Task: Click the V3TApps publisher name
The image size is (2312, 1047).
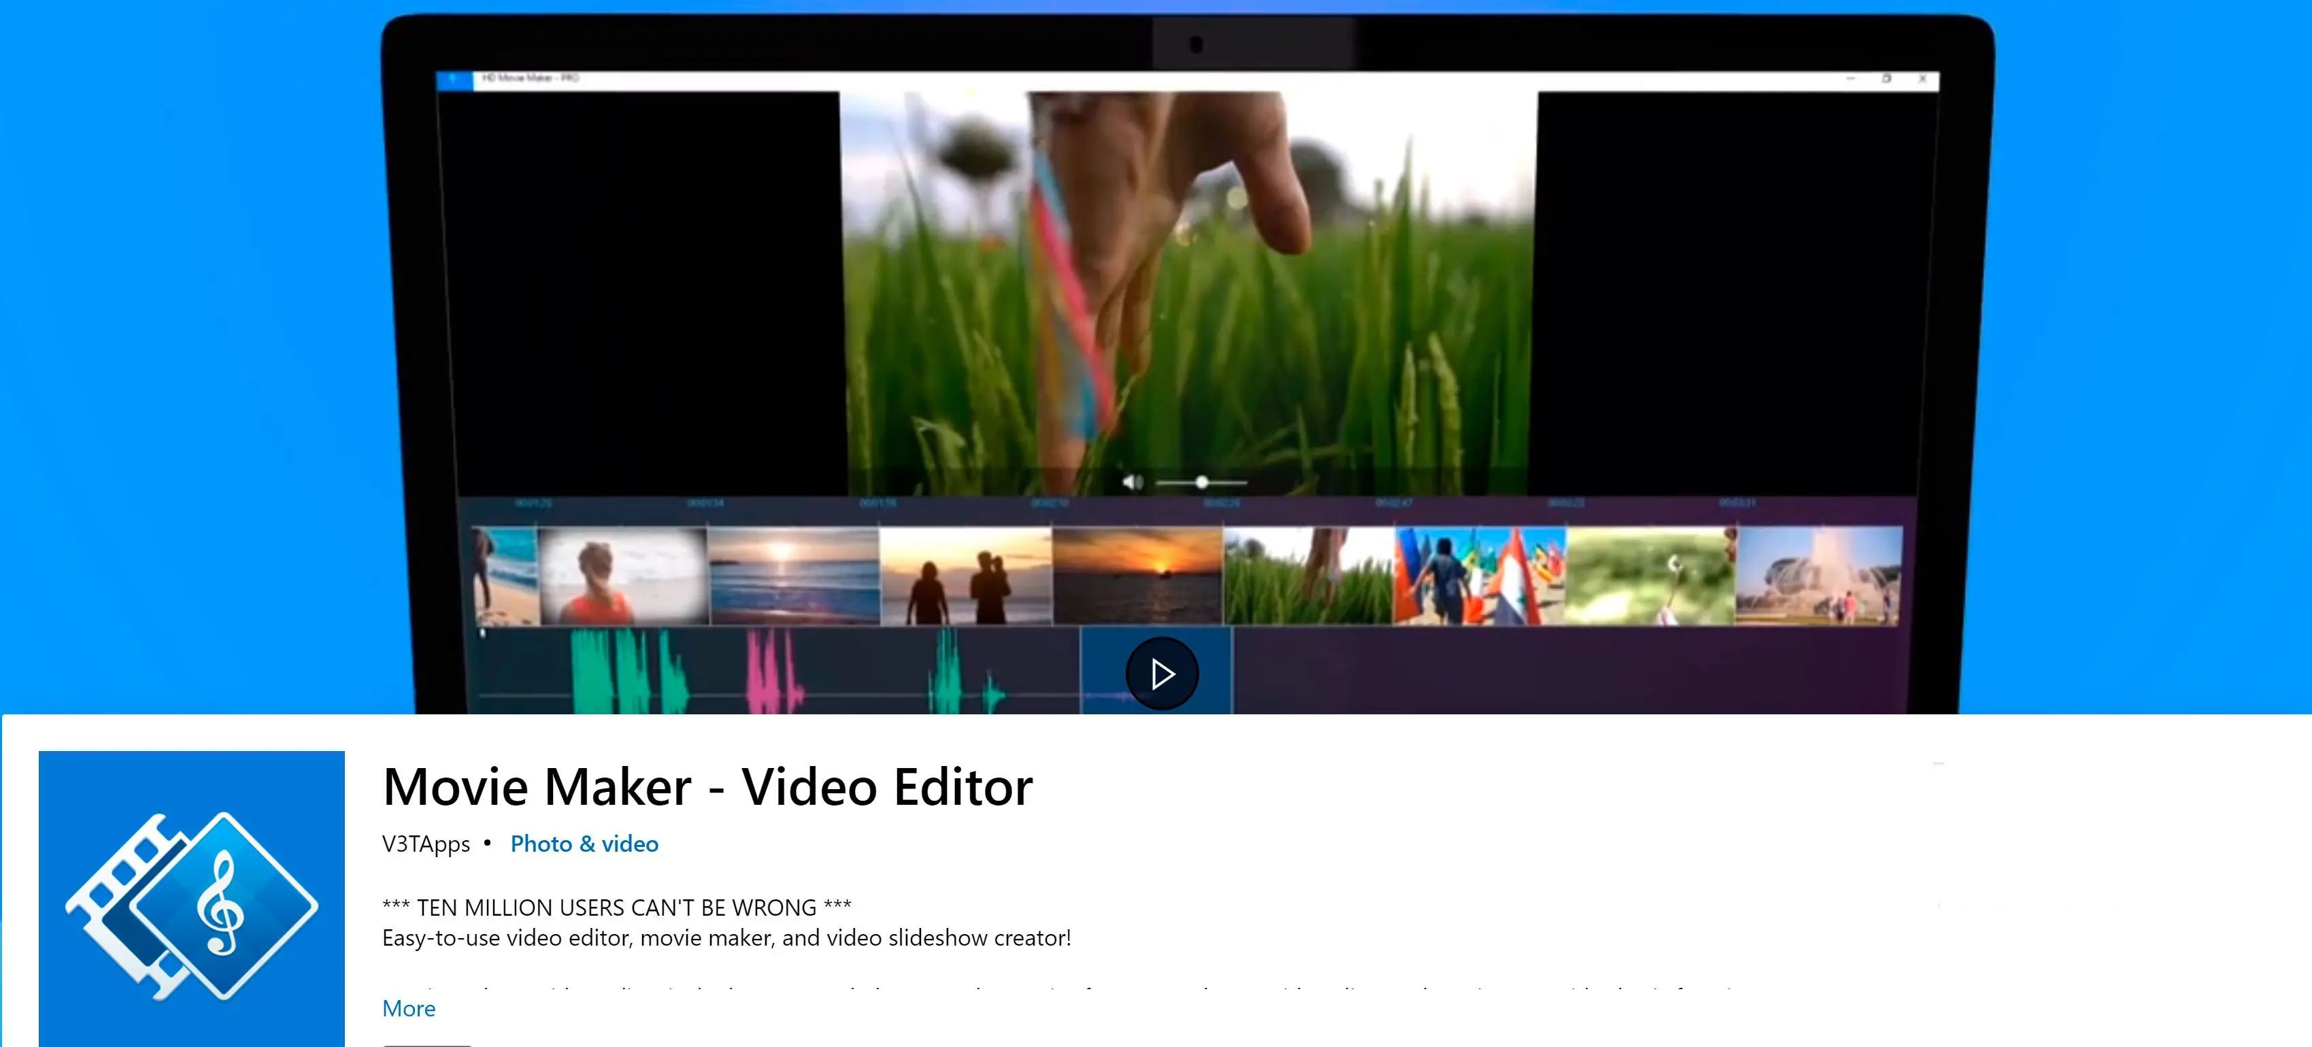Action: point(424,843)
